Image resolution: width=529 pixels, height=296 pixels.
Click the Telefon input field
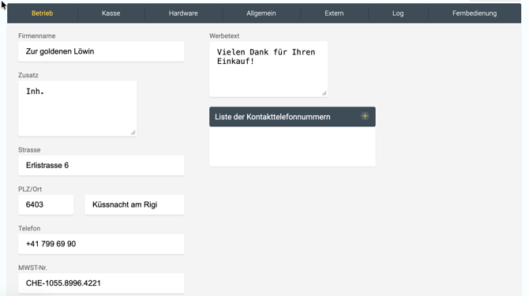click(x=101, y=244)
